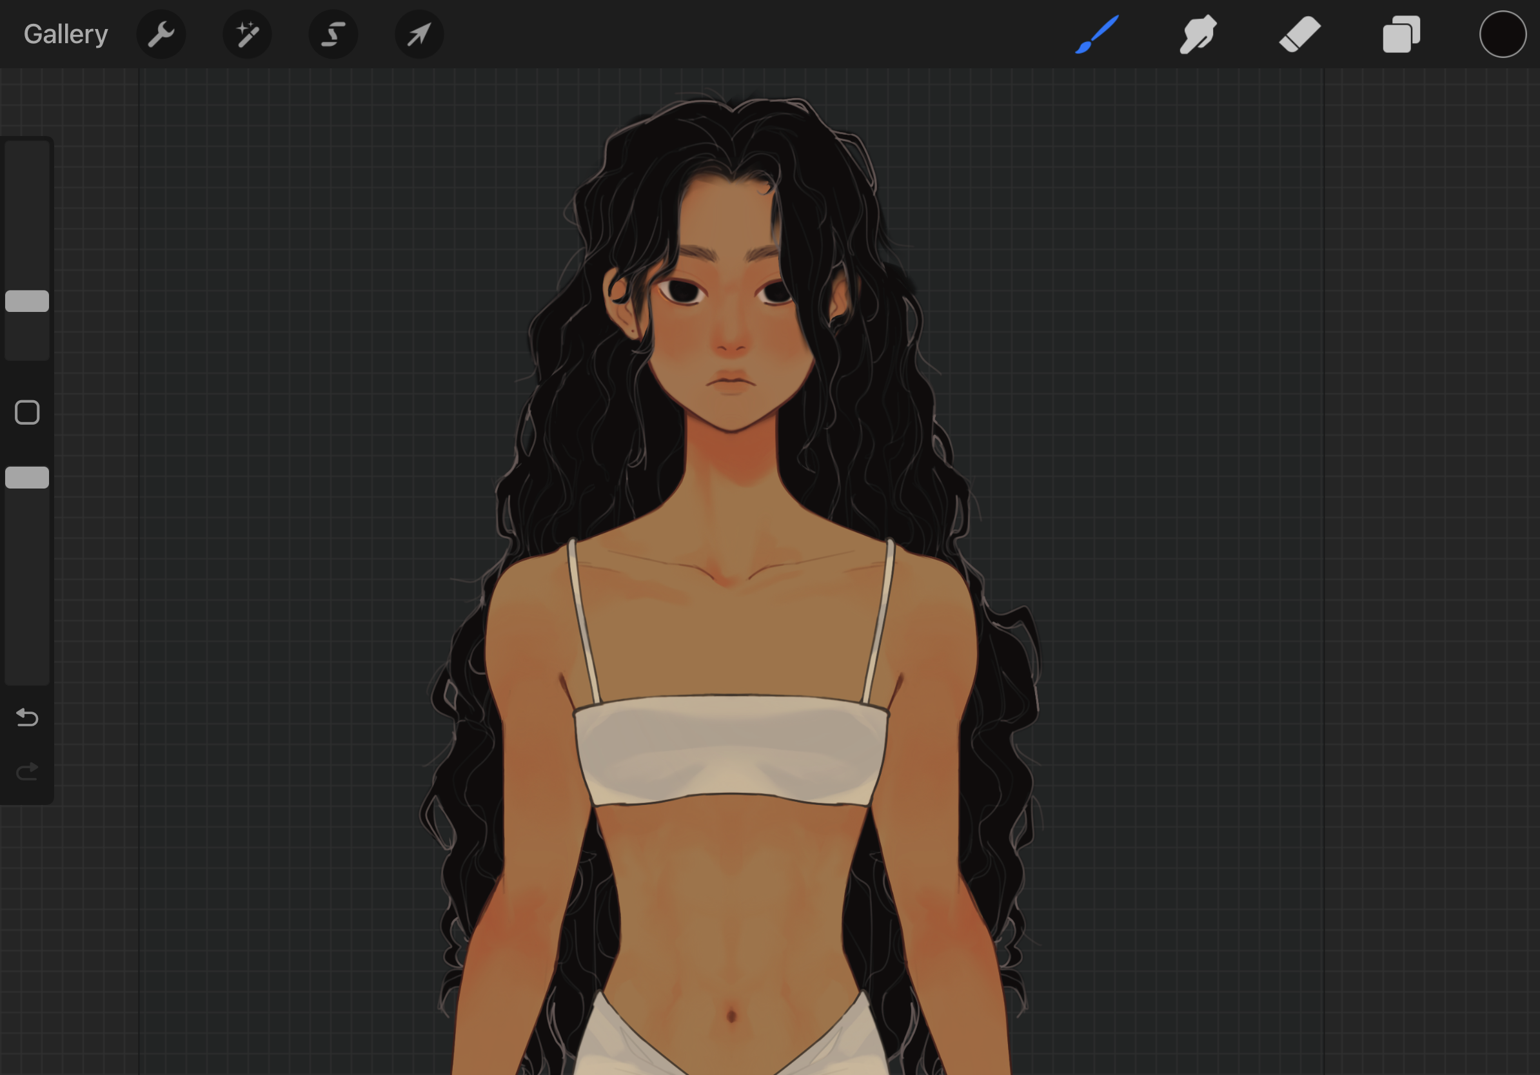The height and width of the screenshot is (1075, 1540).
Task: Open the Actions wrench menu
Action: pos(161,34)
